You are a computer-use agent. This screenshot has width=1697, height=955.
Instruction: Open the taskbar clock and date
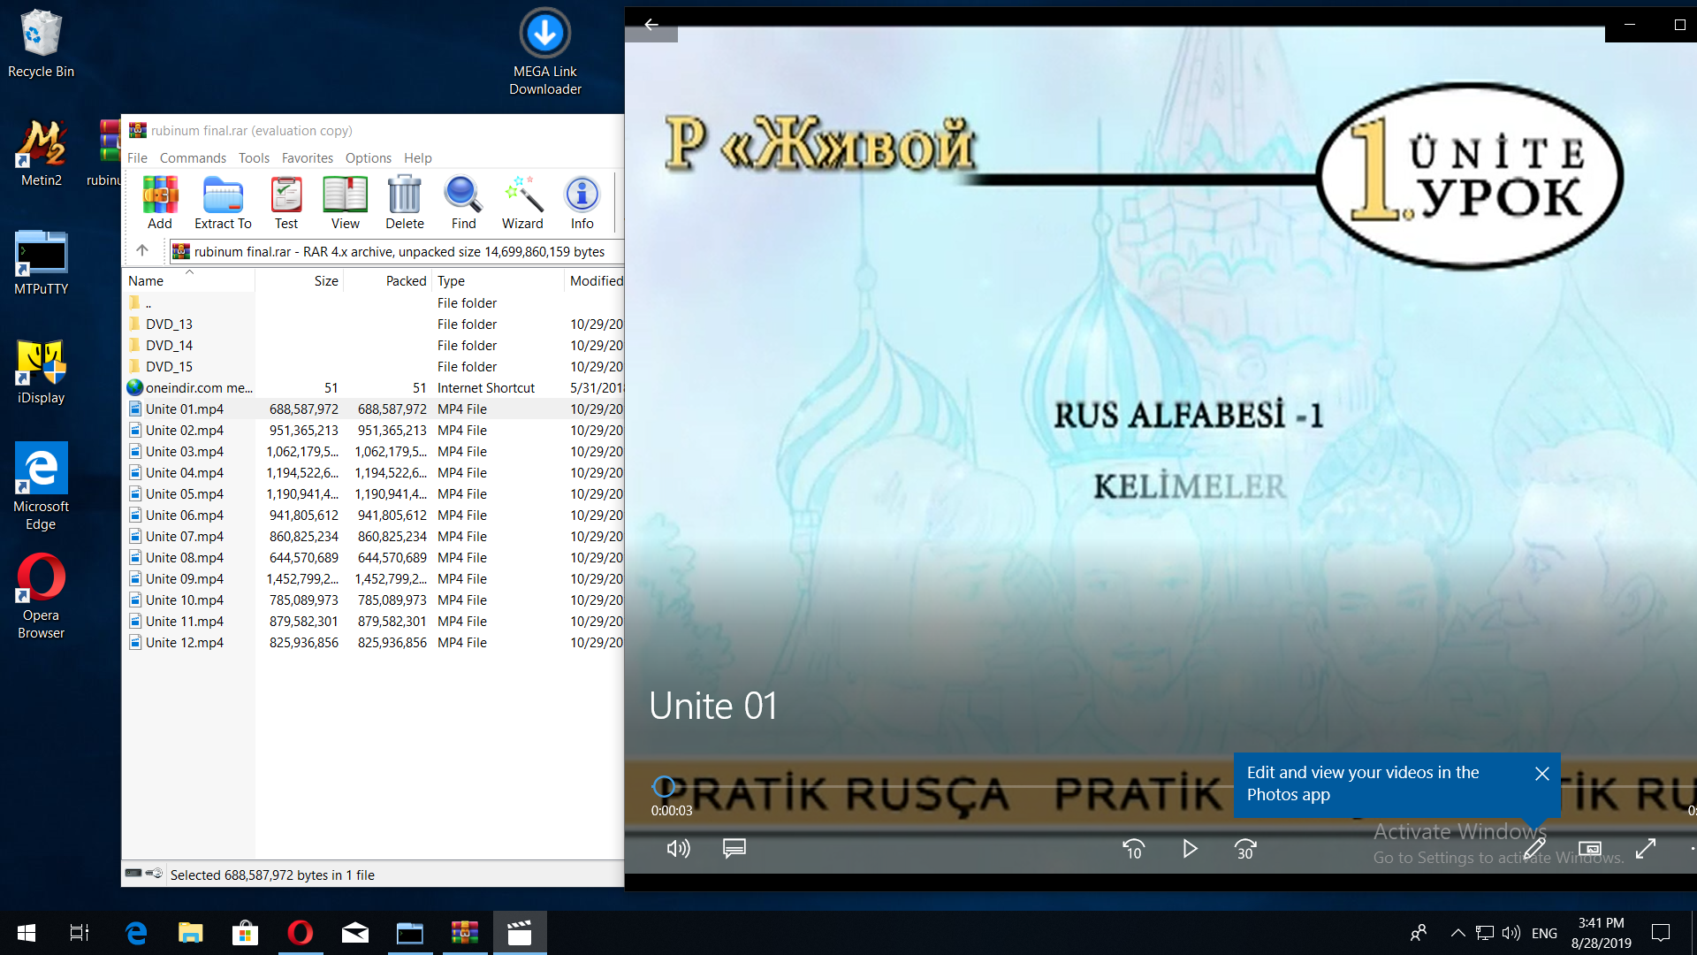(1602, 933)
